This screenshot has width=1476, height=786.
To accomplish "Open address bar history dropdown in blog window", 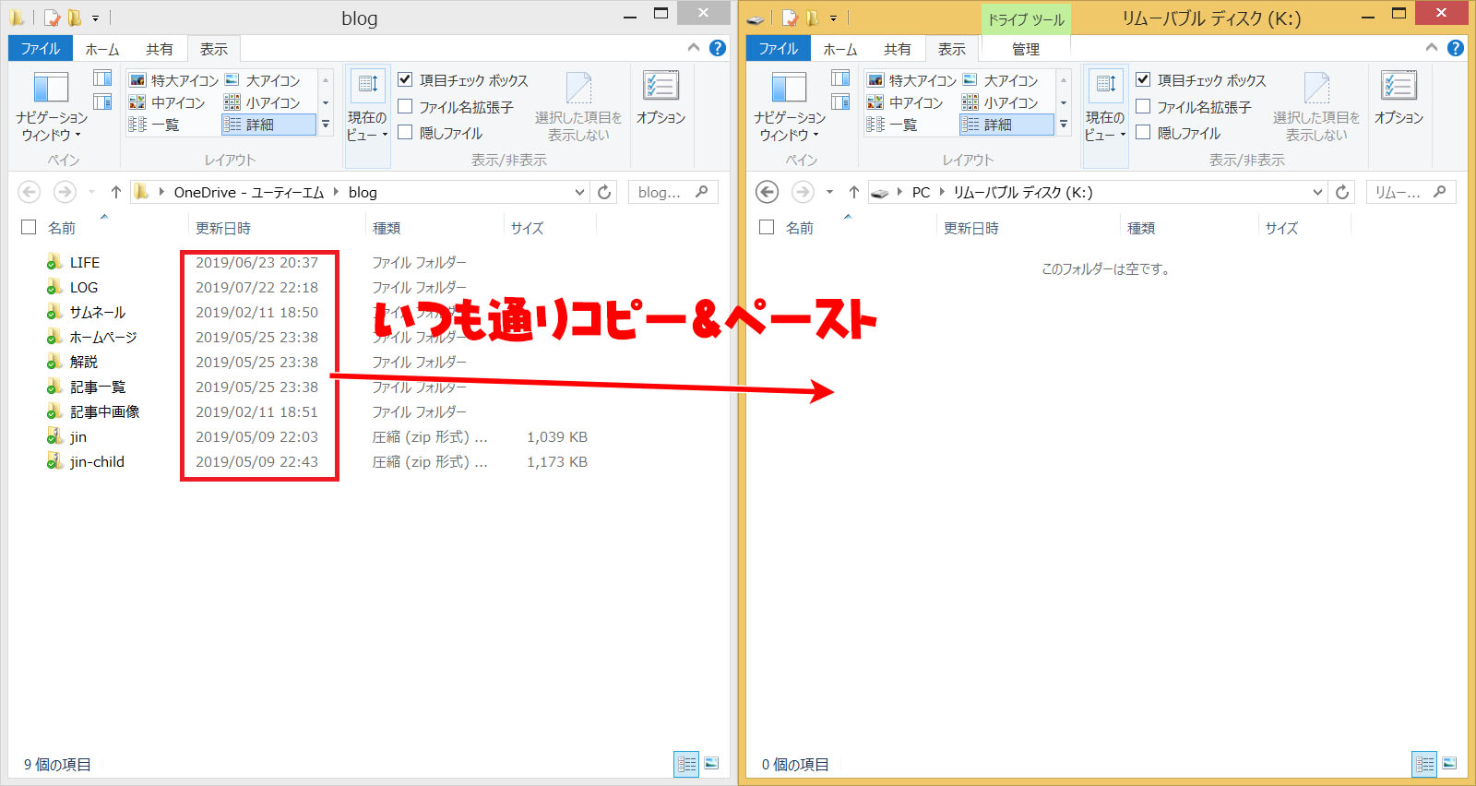I will 579,192.
